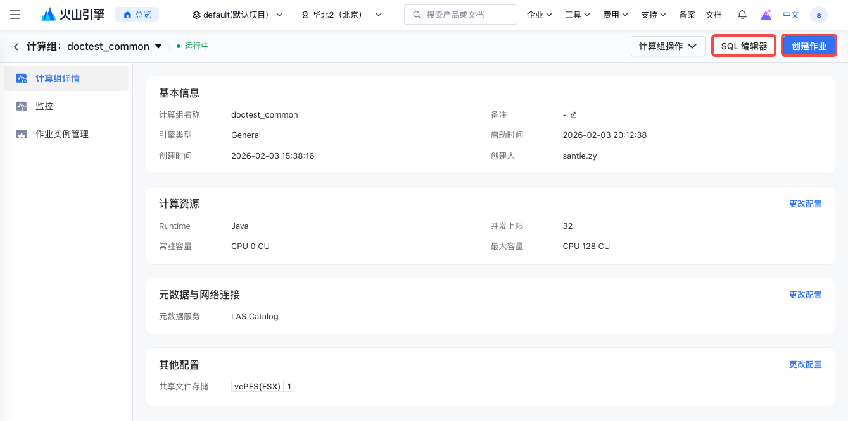This screenshot has width=848, height=421.
Task: Click the LAS Catalog metadata value
Action: pos(255,316)
